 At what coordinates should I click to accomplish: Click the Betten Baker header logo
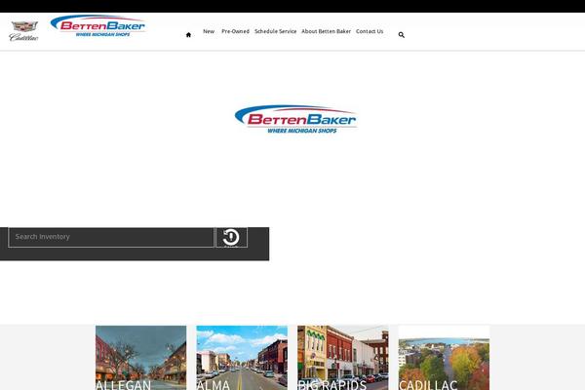tap(98, 25)
